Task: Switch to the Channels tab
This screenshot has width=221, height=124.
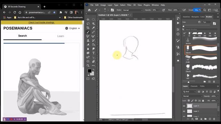Action: pos(194,86)
